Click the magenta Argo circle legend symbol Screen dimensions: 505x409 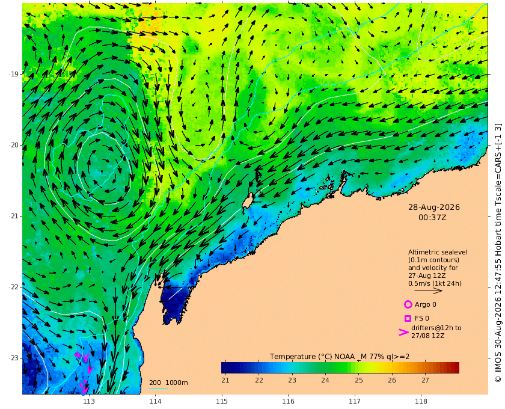coord(408,304)
